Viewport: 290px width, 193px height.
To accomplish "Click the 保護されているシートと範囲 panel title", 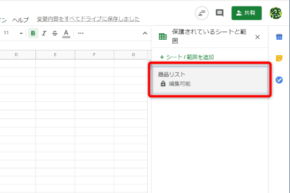I will [209, 36].
